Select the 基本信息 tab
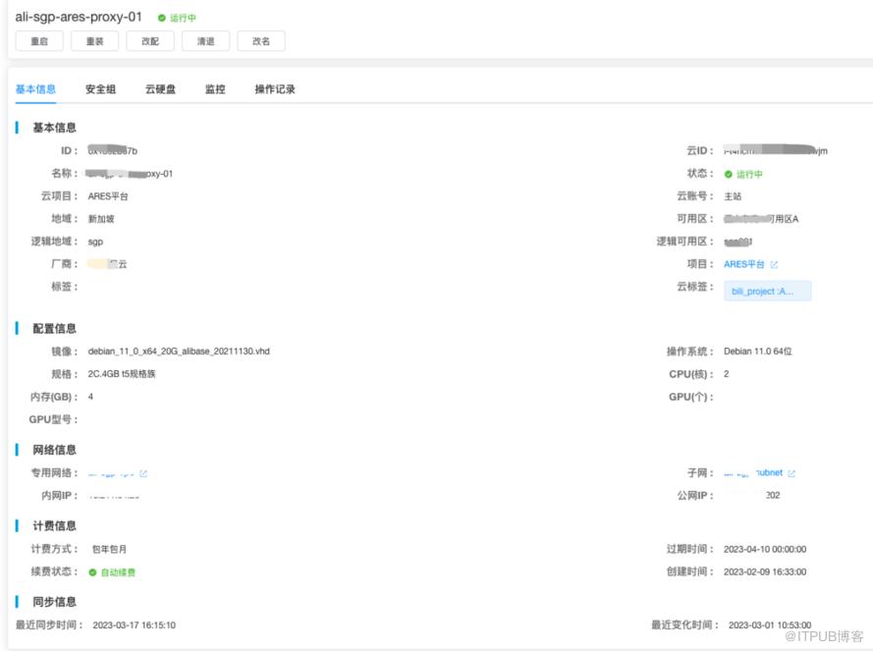873x651 pixels. [x=35, y=89]
